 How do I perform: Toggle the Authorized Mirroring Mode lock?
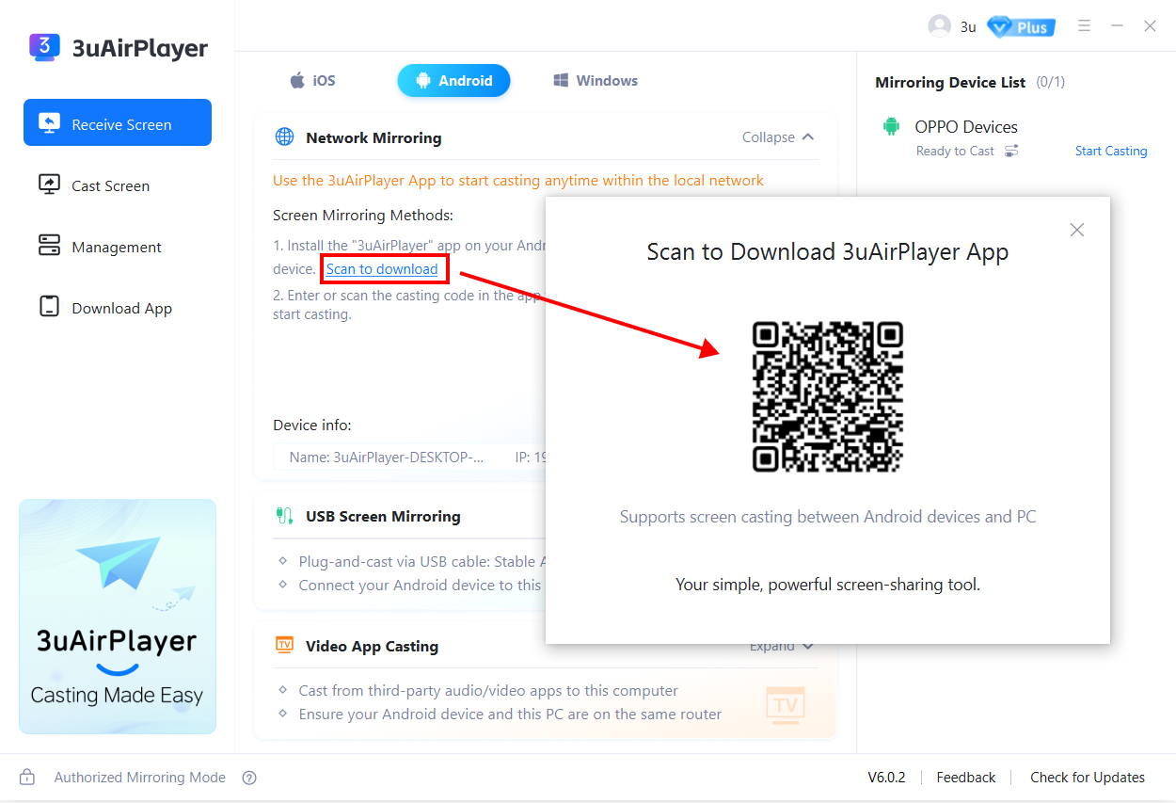pyautogui.click(x=27, y=778)
